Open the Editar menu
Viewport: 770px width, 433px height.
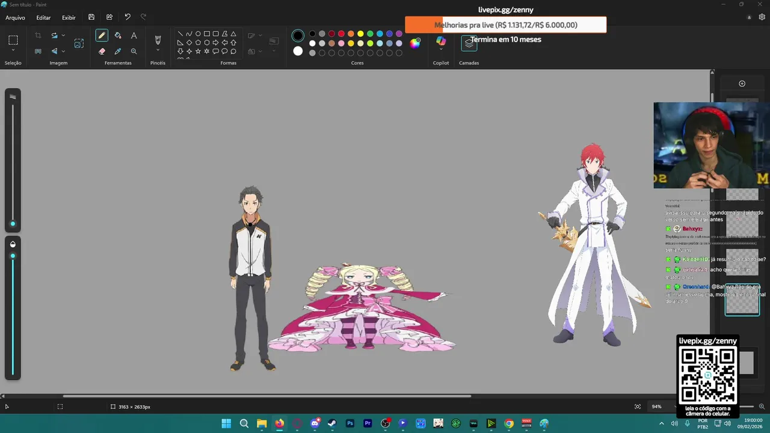(x=43, y=17)
